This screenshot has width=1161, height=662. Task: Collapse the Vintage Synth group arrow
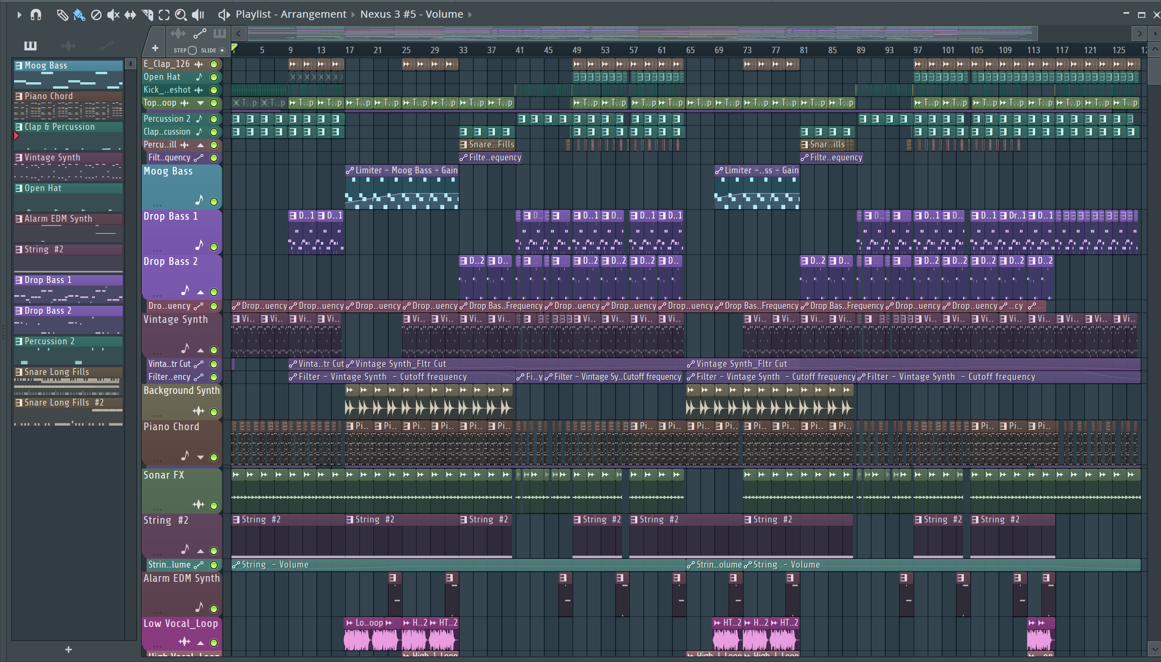point(200,350)
